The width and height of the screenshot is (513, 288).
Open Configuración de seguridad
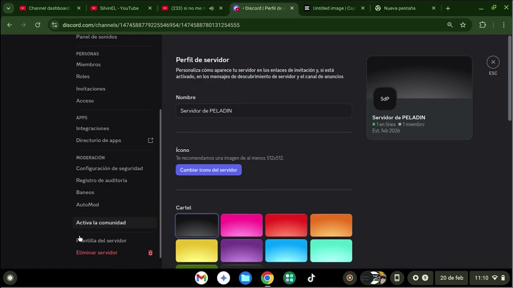[x=109, y=168]
